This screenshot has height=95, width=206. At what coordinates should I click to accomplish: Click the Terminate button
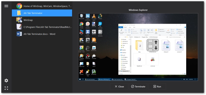pos(138,87)
